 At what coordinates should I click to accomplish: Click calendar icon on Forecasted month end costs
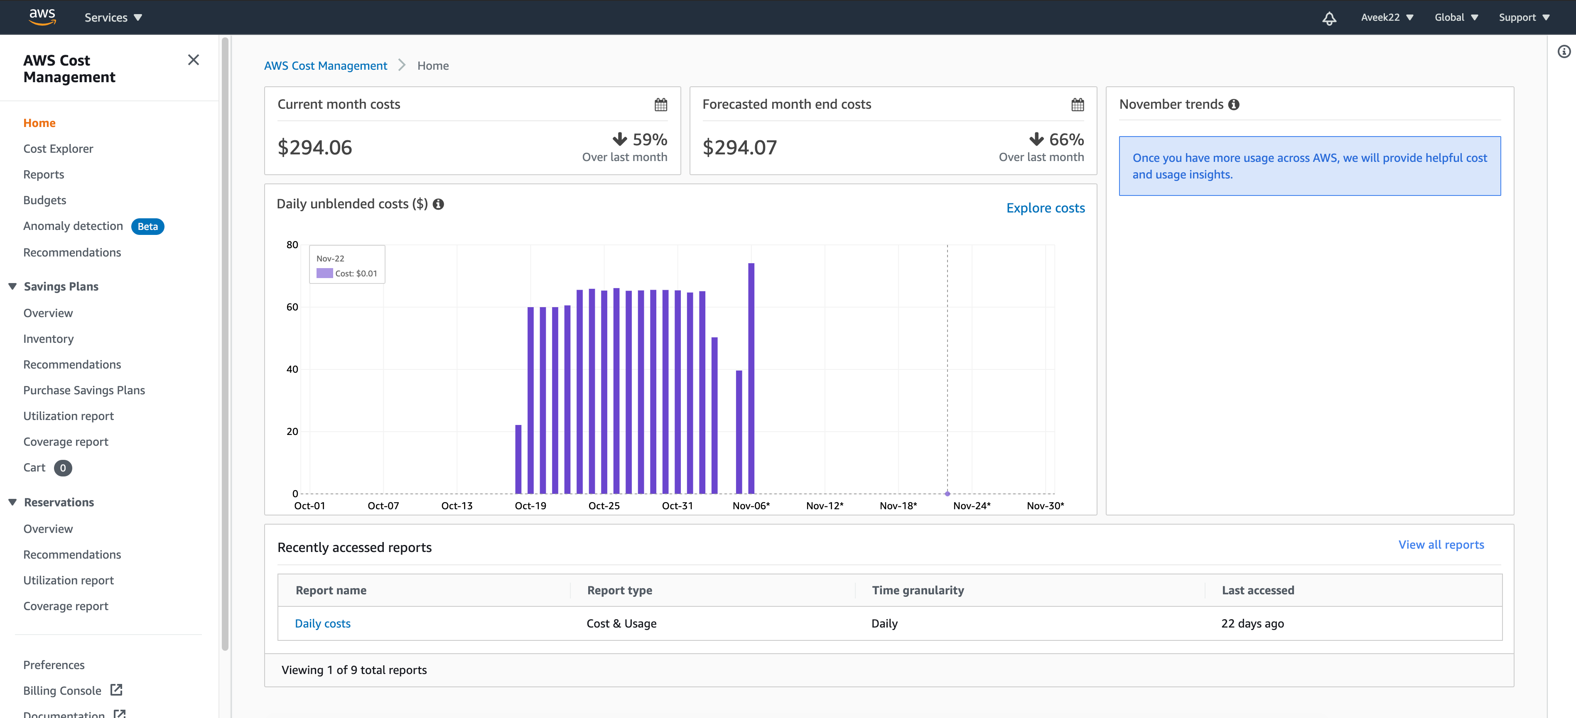point(1078,105)
